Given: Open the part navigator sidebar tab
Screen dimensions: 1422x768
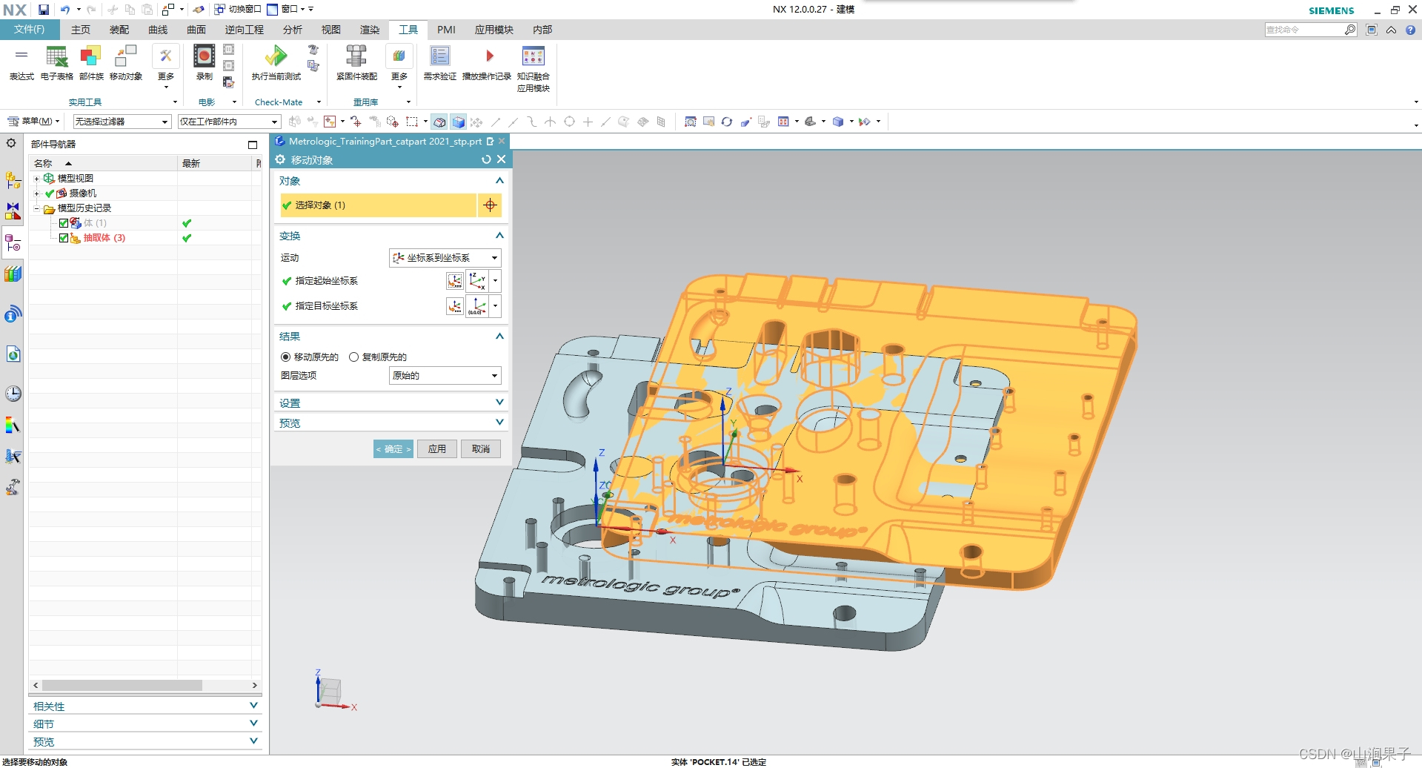Looking at the screenshot, I should coord(13,242).
